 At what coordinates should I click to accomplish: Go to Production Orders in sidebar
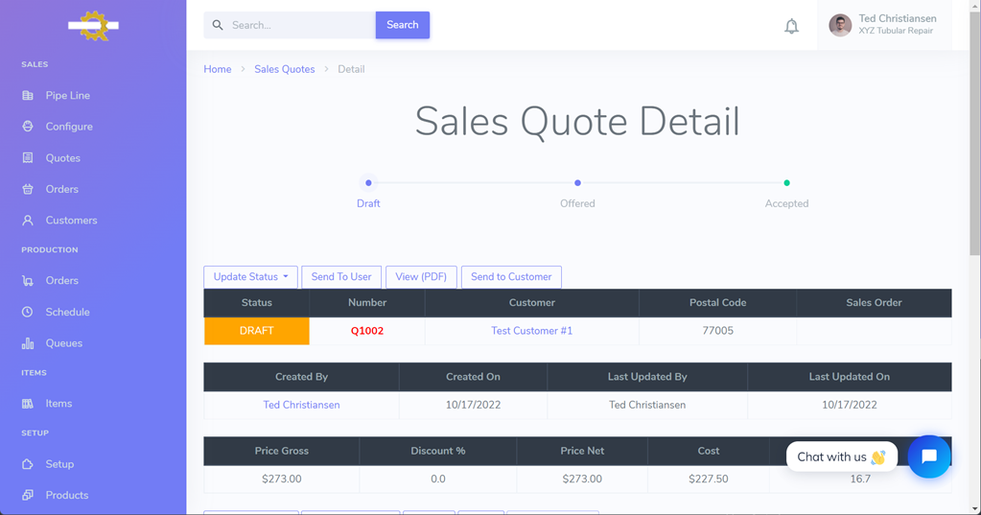(61, 281)
